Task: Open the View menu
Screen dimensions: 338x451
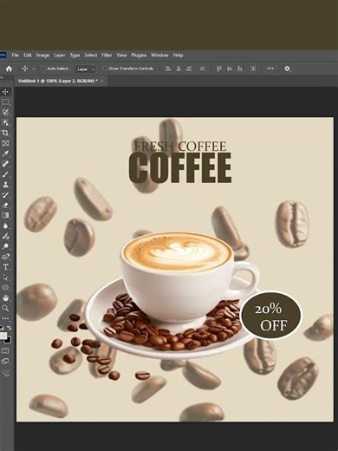Action: [121, 56]
